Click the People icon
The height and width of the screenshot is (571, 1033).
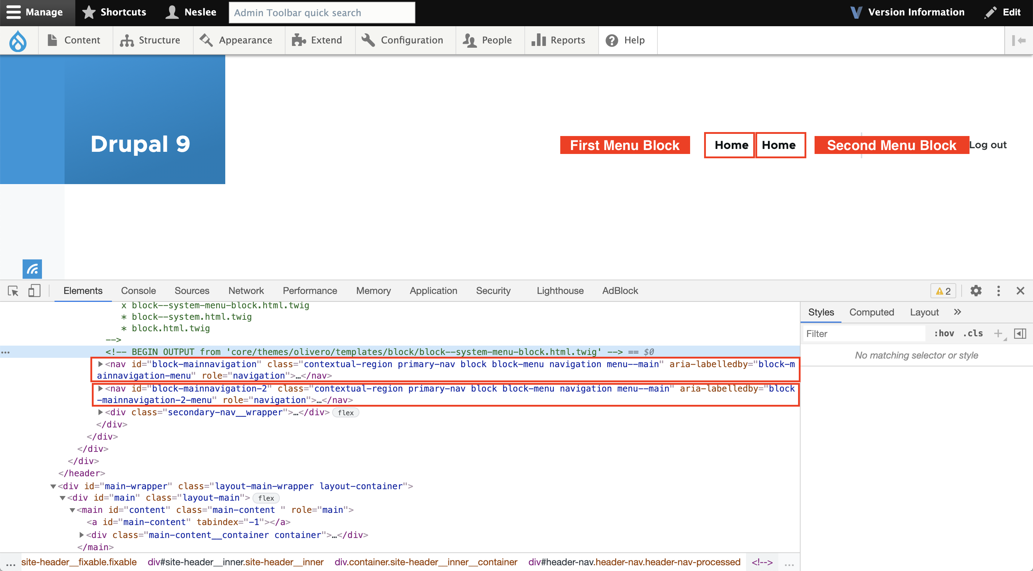pyautogui.click(x=470, y=40)
